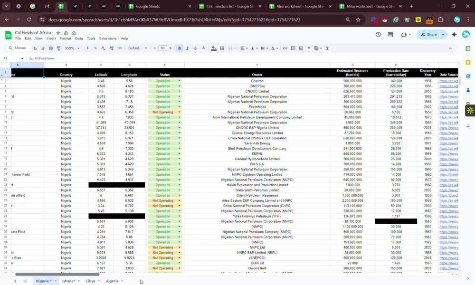Format as percent icon

pos(95,48)
